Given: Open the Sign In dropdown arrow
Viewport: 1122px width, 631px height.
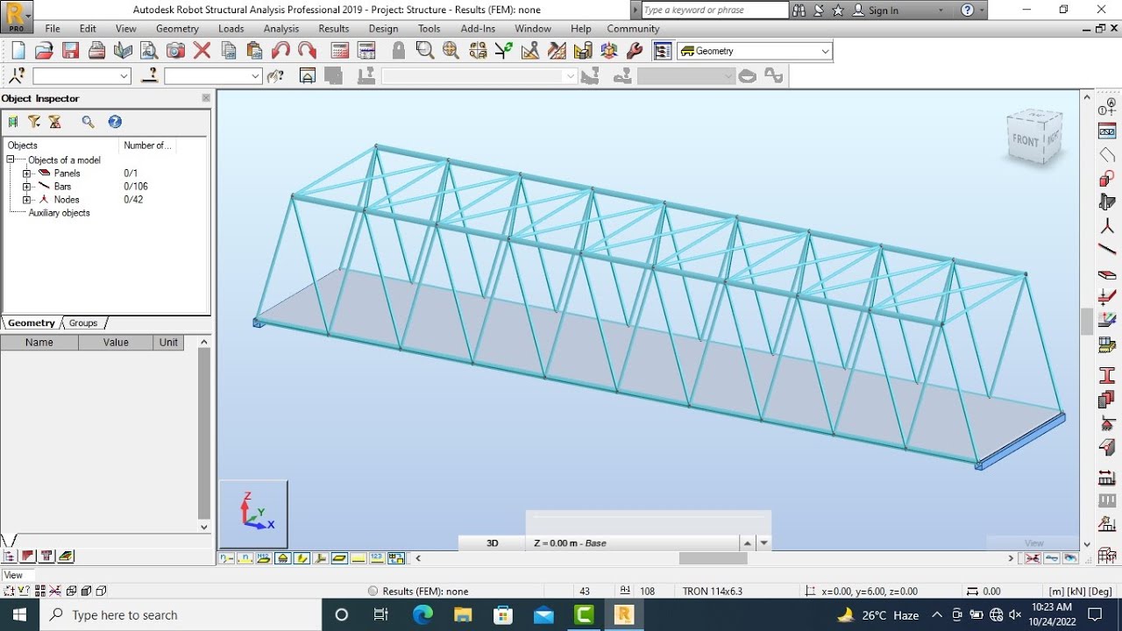Looking at the screenshot, I should point(941,11).
